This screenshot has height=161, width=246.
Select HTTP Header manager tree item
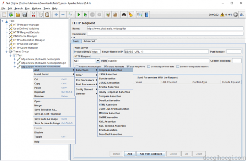pyautogui.click(x=26, y=25)
